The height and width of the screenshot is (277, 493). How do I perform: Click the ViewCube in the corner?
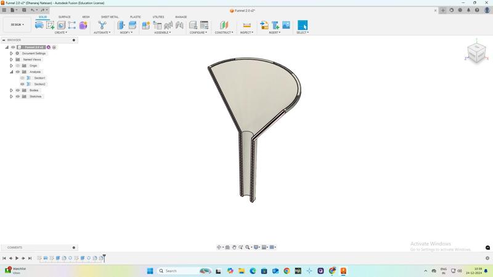476,53
